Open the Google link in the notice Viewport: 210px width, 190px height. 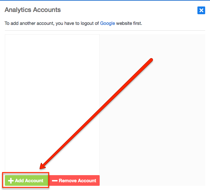pyautogui.click(x=107, y=23)
